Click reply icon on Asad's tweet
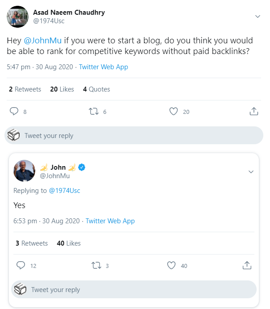This screenshot has width=270, height=309. point(14,111)
